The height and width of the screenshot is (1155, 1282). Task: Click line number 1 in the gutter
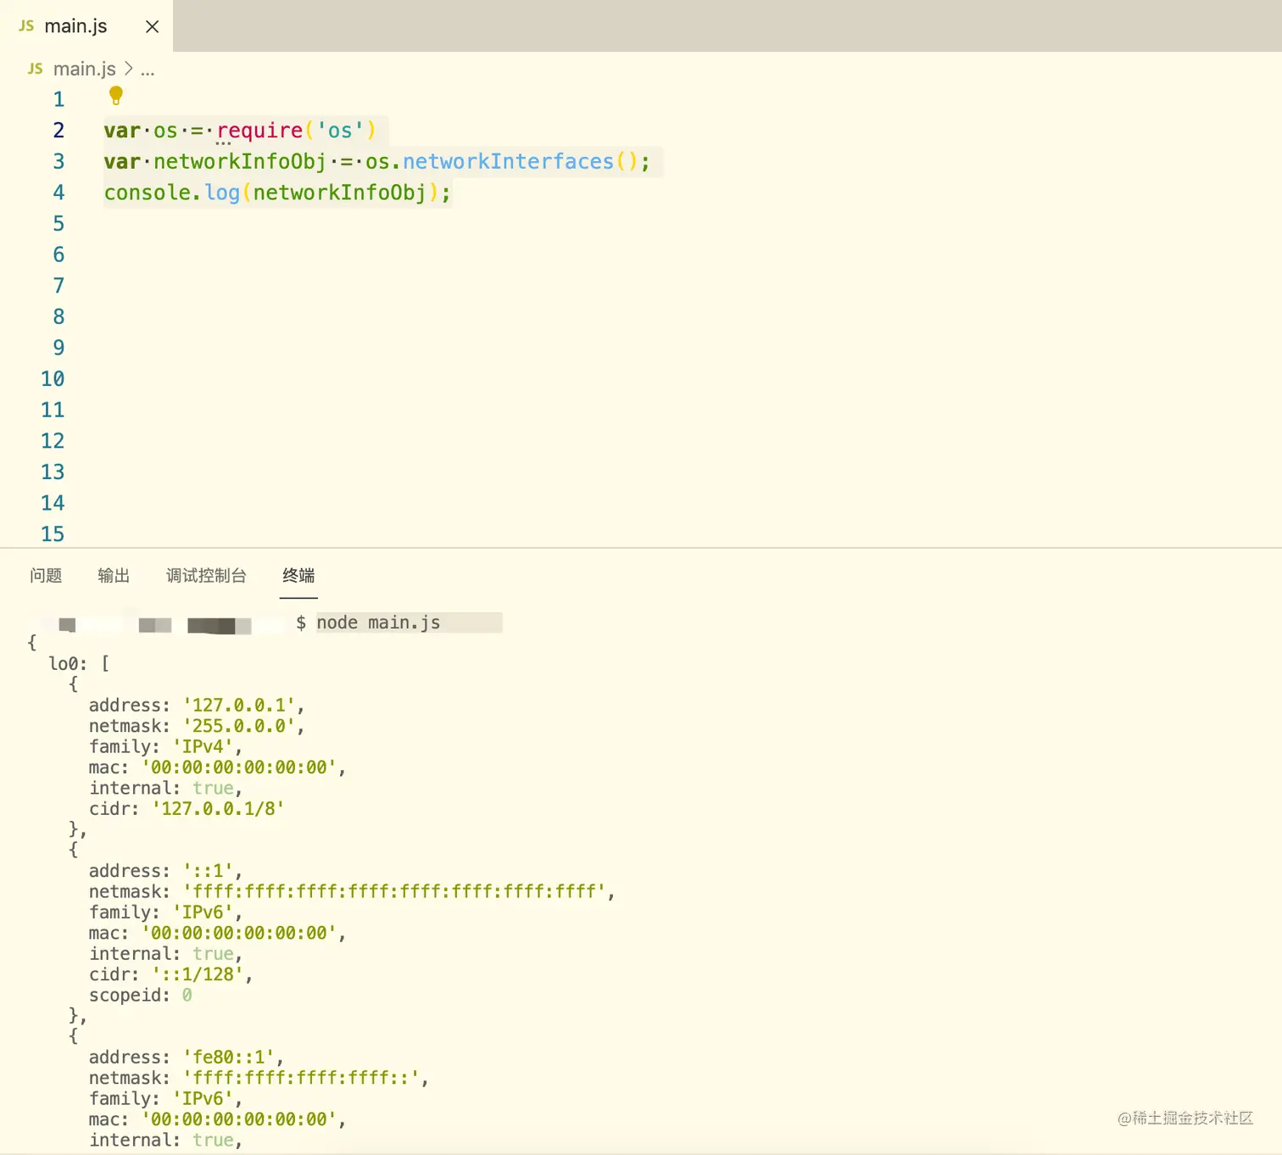click(x=59, y=99)
